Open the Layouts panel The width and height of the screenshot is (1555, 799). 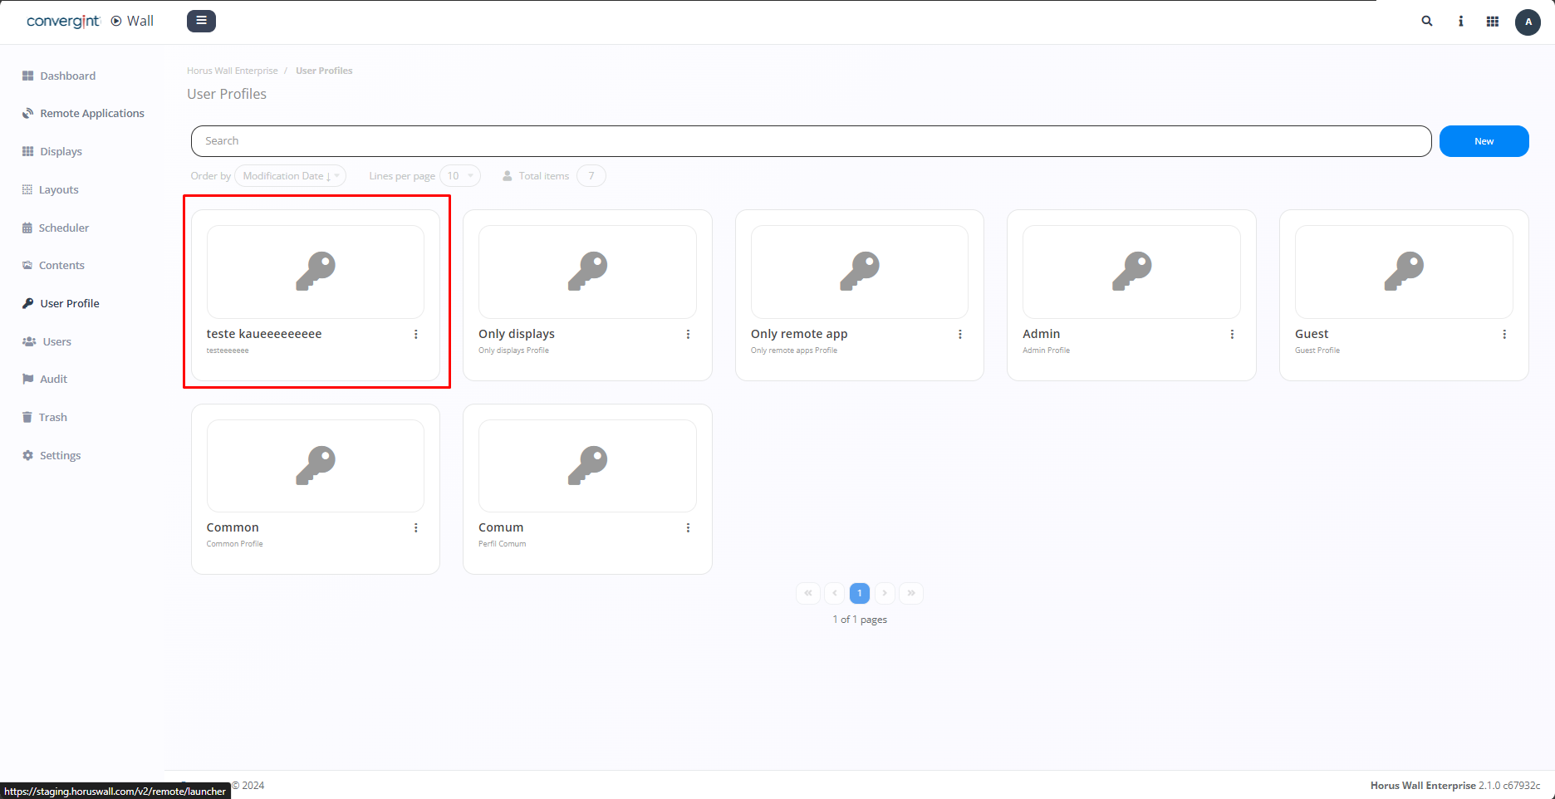[x=57, y=189]
